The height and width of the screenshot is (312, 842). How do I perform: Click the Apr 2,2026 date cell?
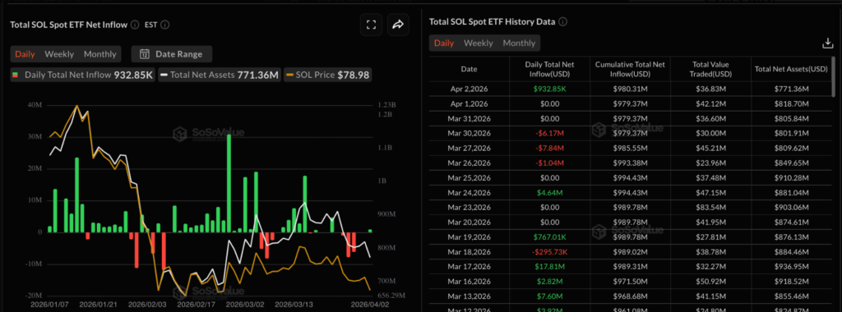point(469,89)
